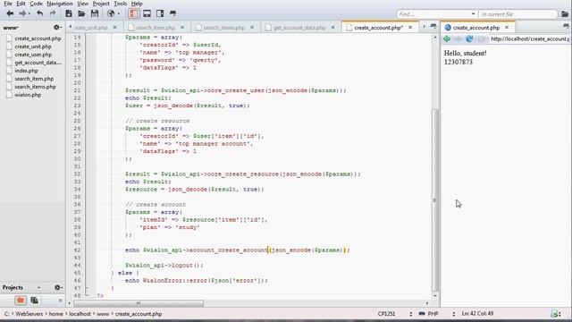Save the current file with floppy icon

[x=95, y=13]
